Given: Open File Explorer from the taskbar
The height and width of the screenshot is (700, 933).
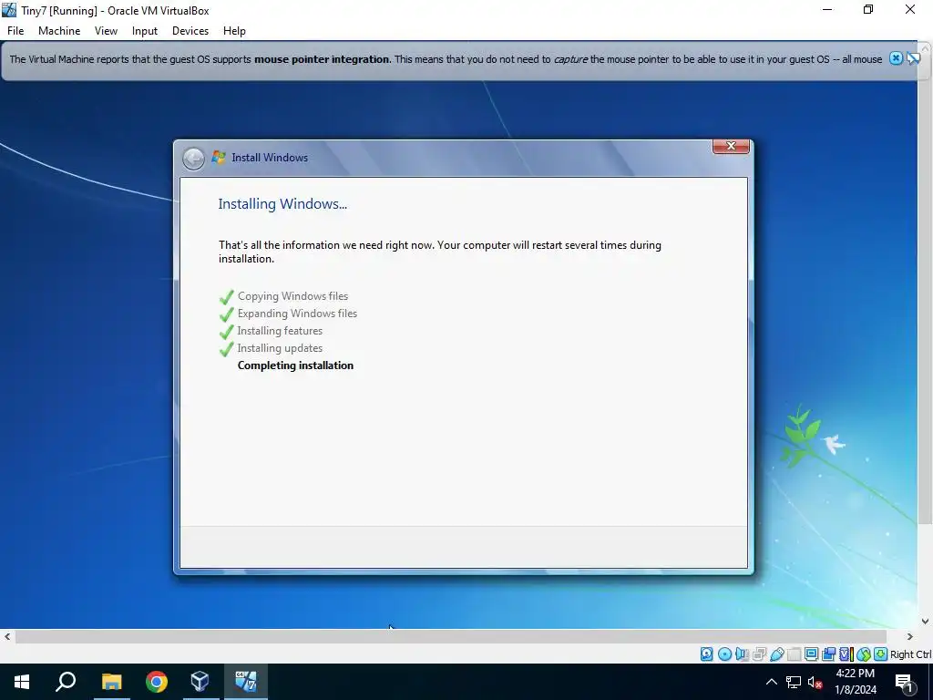Looking at the screenshot, I should [111, 682].
